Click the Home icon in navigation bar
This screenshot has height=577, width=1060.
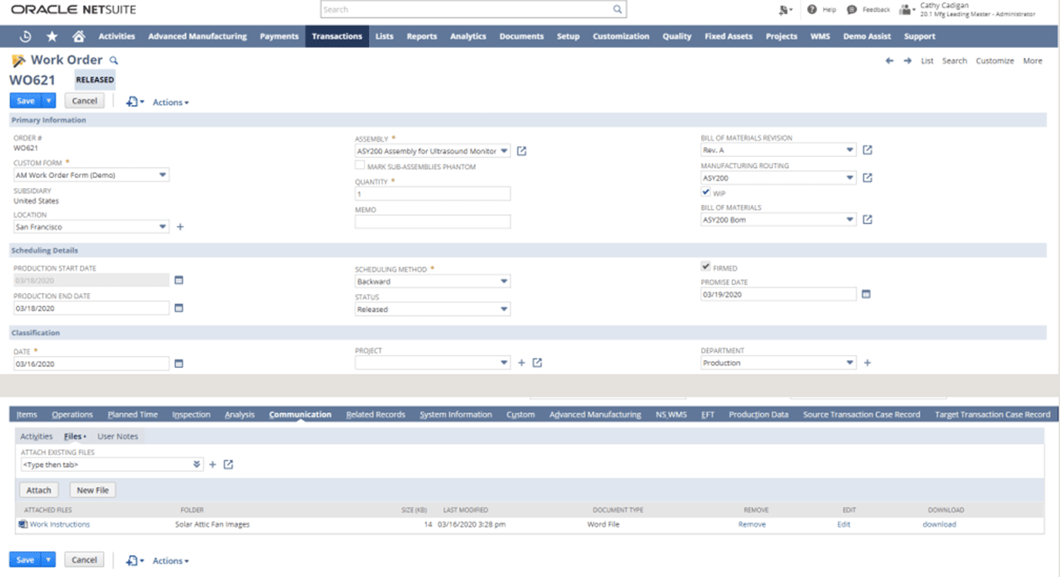78,36
